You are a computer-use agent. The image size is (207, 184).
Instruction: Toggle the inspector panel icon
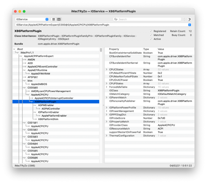click(190, 19)
